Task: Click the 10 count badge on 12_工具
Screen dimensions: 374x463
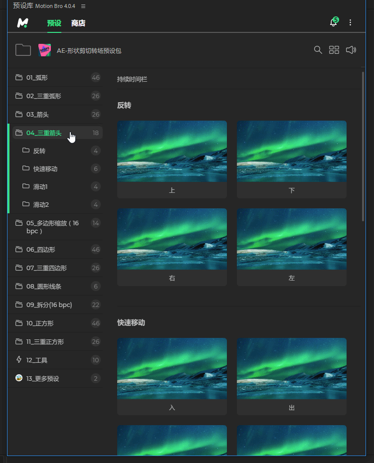Action: coord(95,360)
